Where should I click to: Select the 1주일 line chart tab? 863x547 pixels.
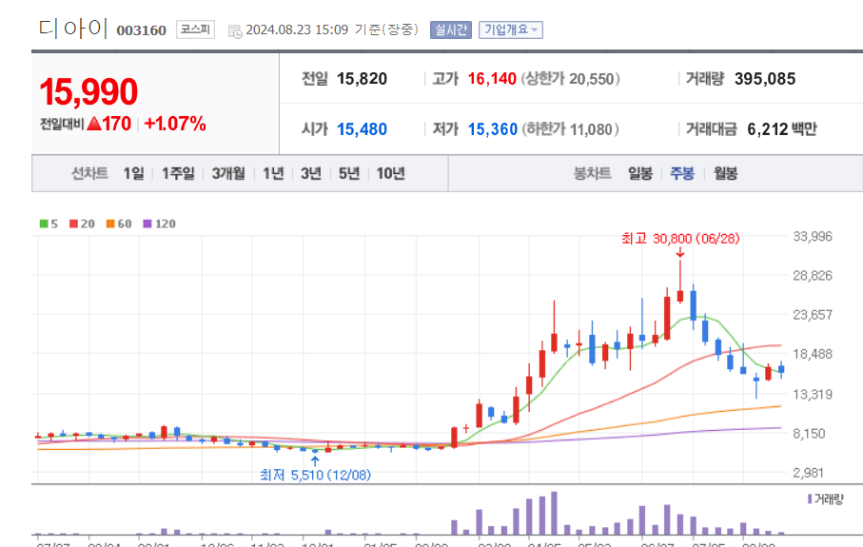click(178, 174)
